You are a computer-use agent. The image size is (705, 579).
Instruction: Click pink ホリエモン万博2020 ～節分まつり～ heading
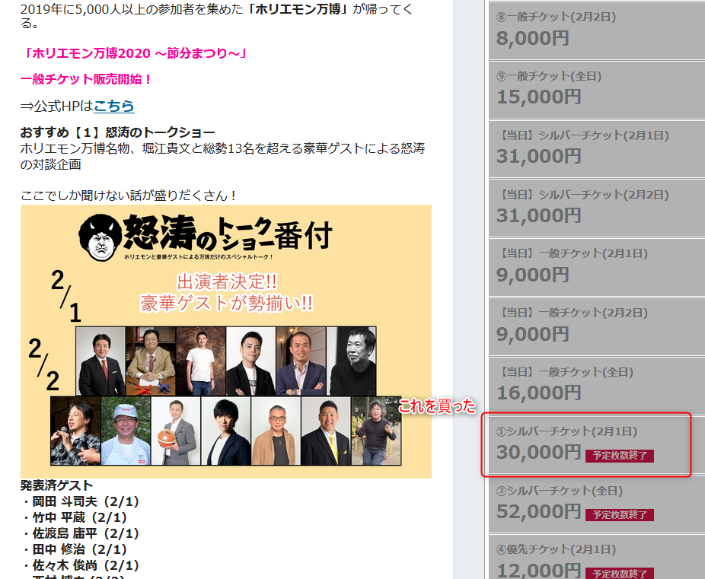pyautogui.click(x=136, y=53)
